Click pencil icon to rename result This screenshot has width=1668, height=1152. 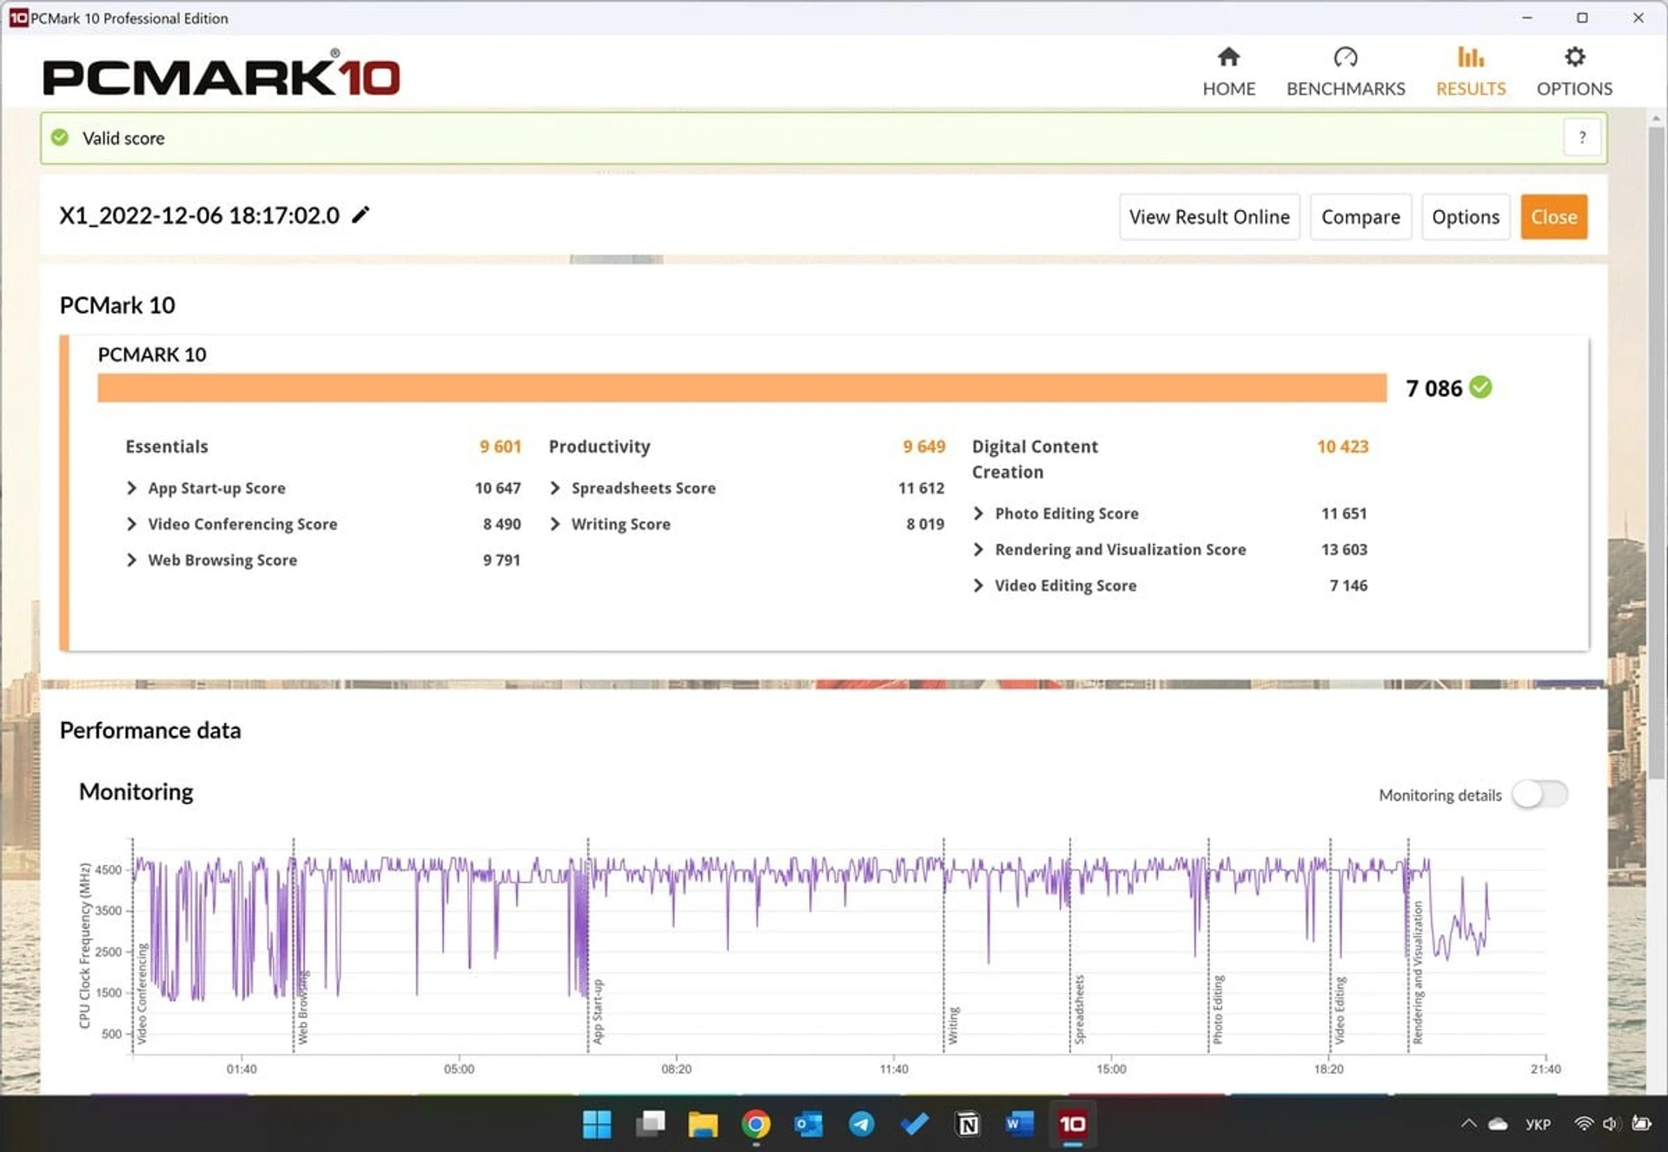[x=361, y=215]
